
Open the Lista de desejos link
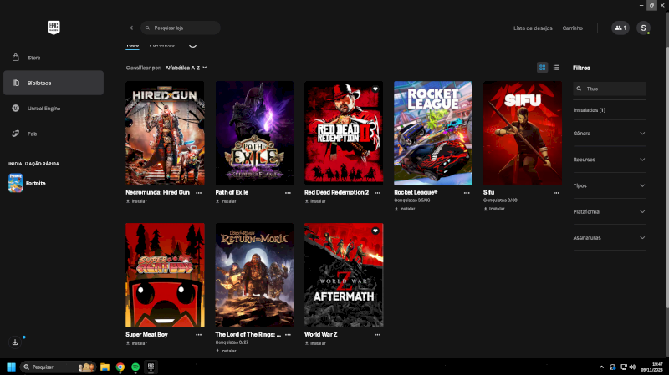(x=533, y=28)
